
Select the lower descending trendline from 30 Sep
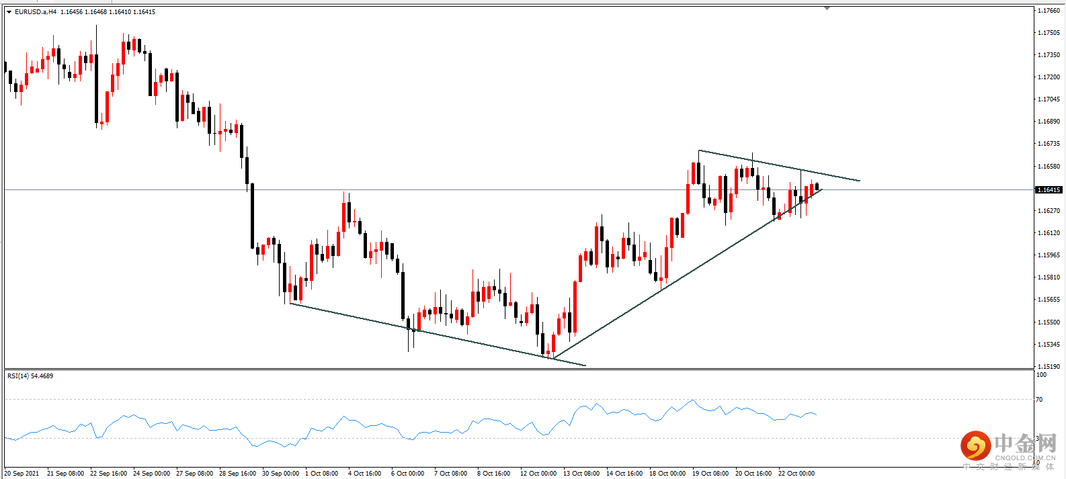437,335
